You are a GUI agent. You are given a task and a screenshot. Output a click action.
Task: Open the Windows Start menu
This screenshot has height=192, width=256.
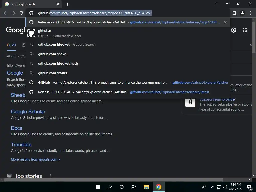(x=98, y=187)
